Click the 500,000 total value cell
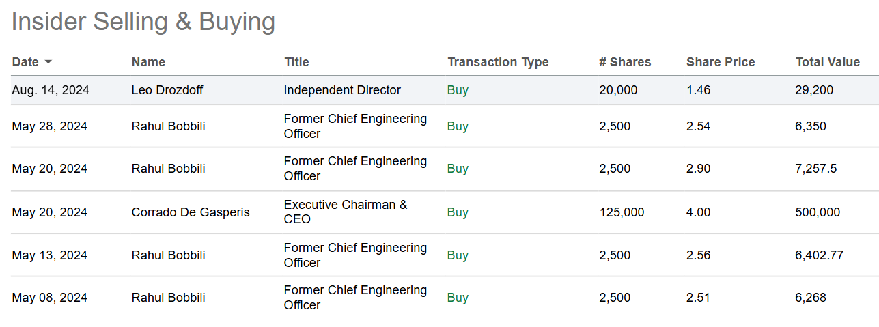This screenshot has width=879, height=327. click(818, 212)
